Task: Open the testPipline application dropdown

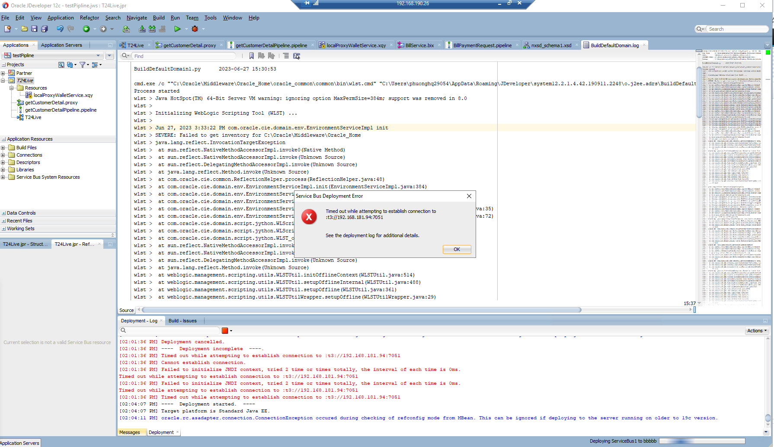Action: point(99,55)
